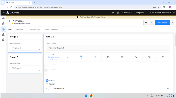Click the browser reload button
The width and height of the screenshot is (176, 98).
pyautogui.click(x=11, y=7)
